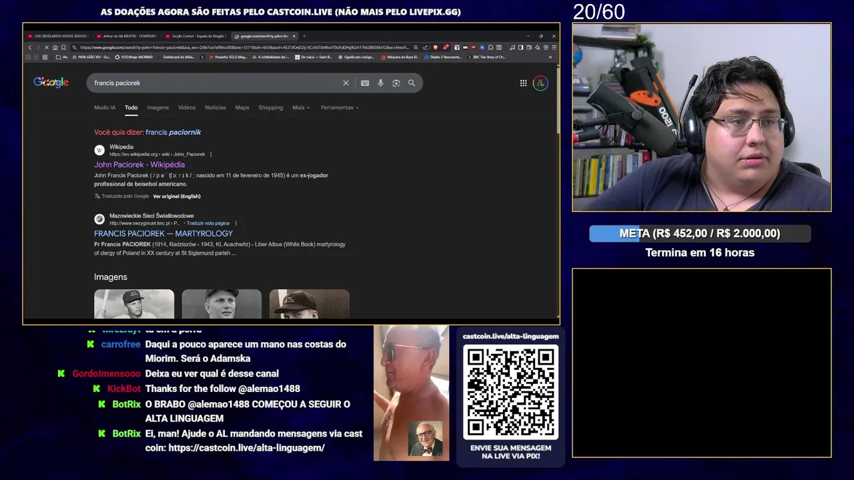Screen dimensions: 854x480
Task: Open the X bookmark in bookmarks bar
Action: tap(202, 57)
